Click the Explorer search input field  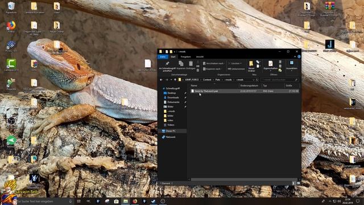pos(279,80)
